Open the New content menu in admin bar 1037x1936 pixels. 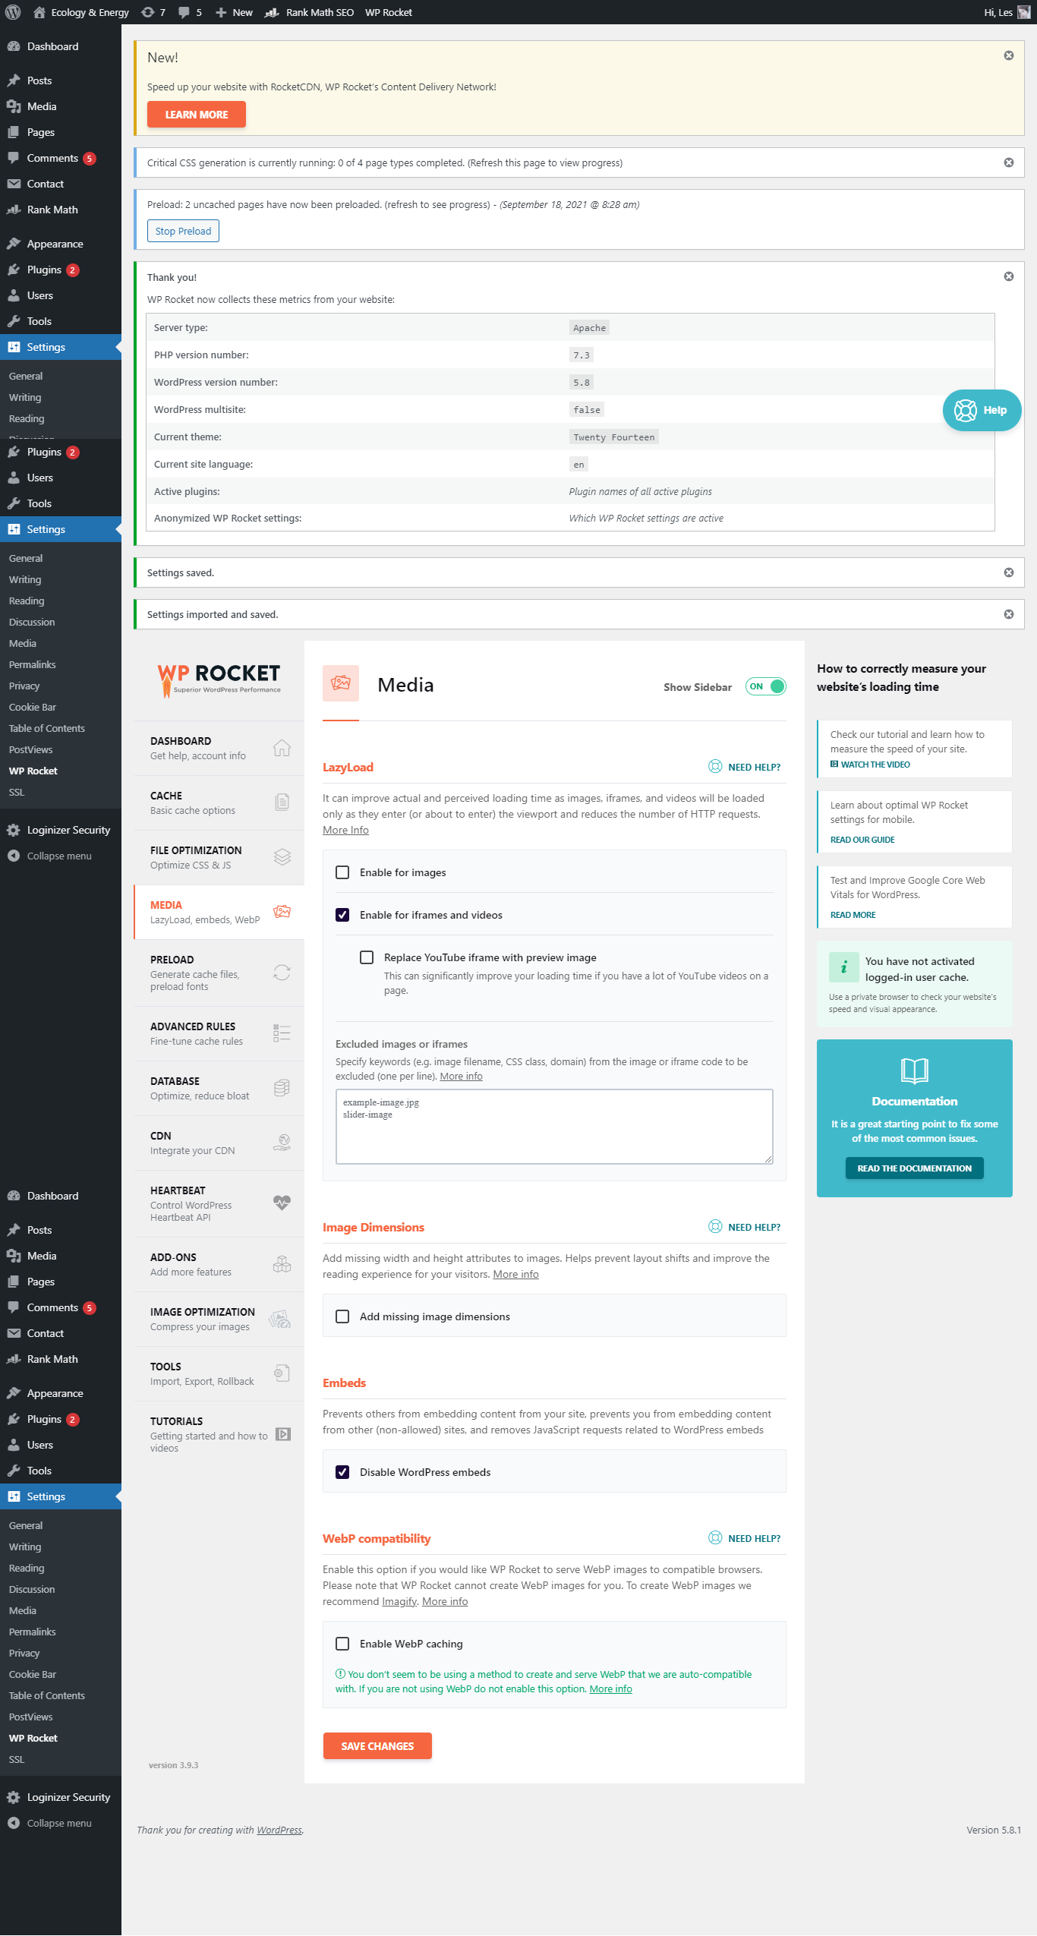click(234, 12)
